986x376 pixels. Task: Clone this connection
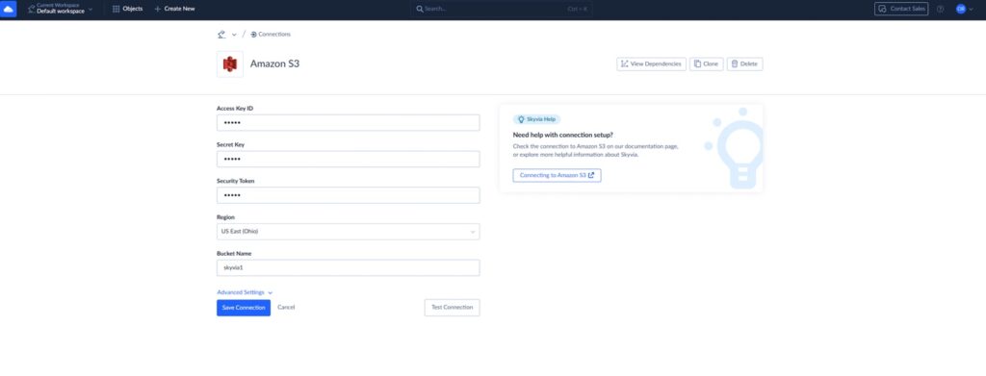tap(707, 64)
